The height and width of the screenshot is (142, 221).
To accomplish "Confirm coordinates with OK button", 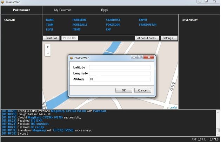I will [x=124, y=90].
